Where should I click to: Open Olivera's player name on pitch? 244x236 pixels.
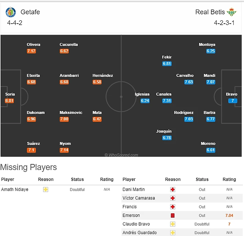[33, 45]
